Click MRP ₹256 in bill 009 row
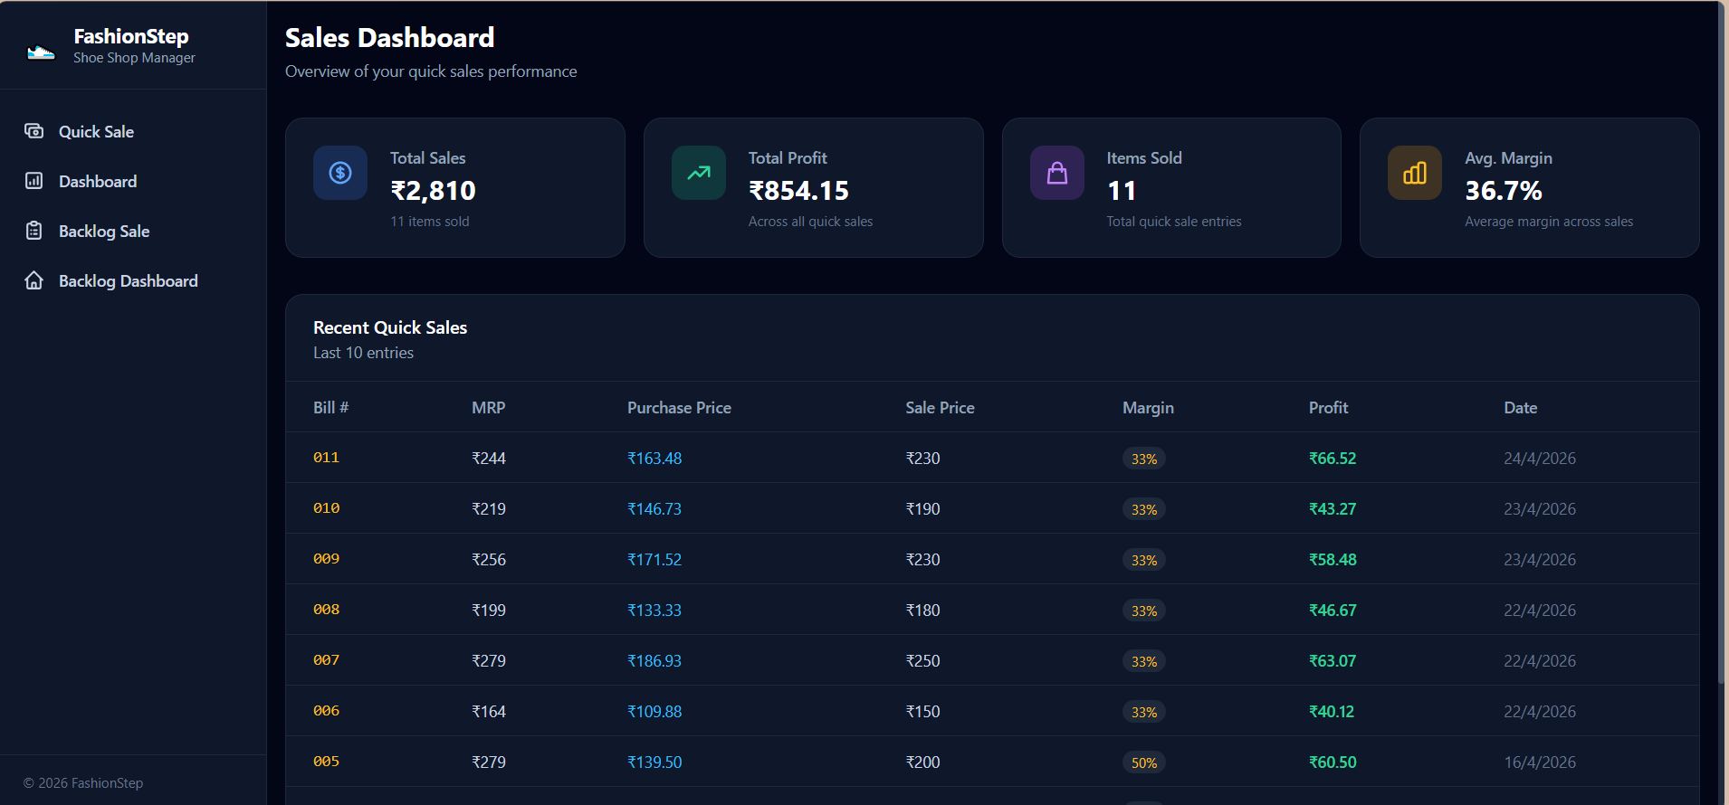 489,559
